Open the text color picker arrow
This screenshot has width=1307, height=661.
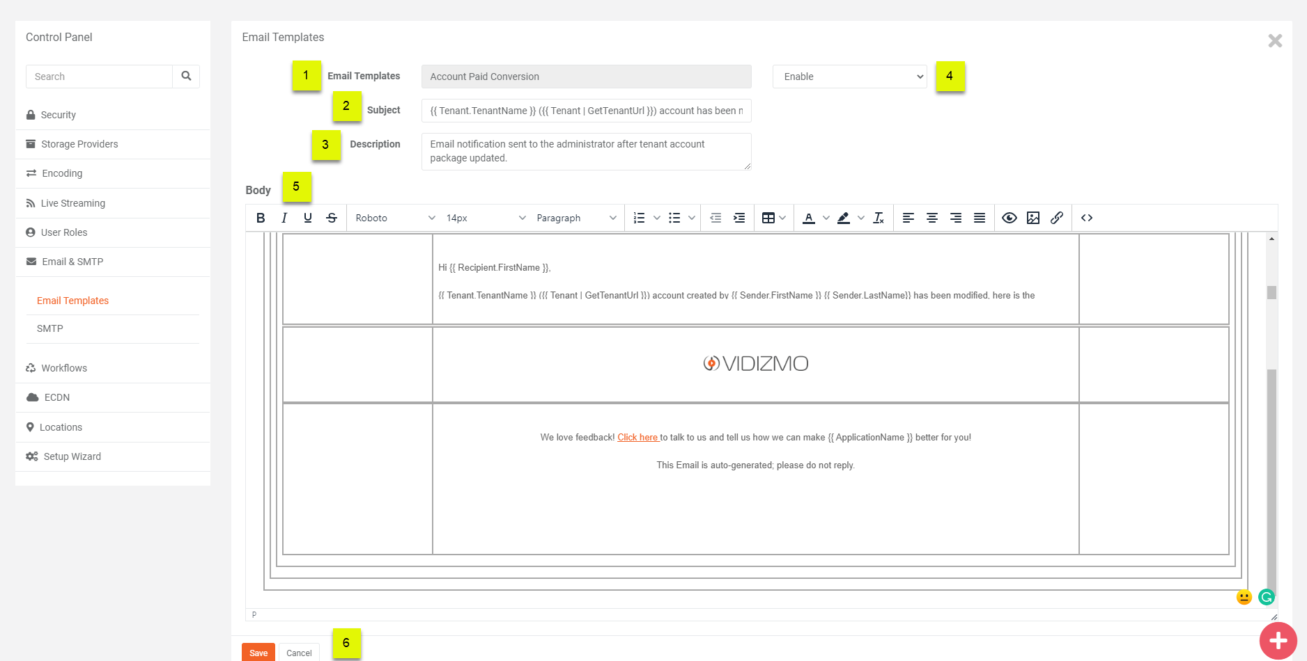(826, 218)
